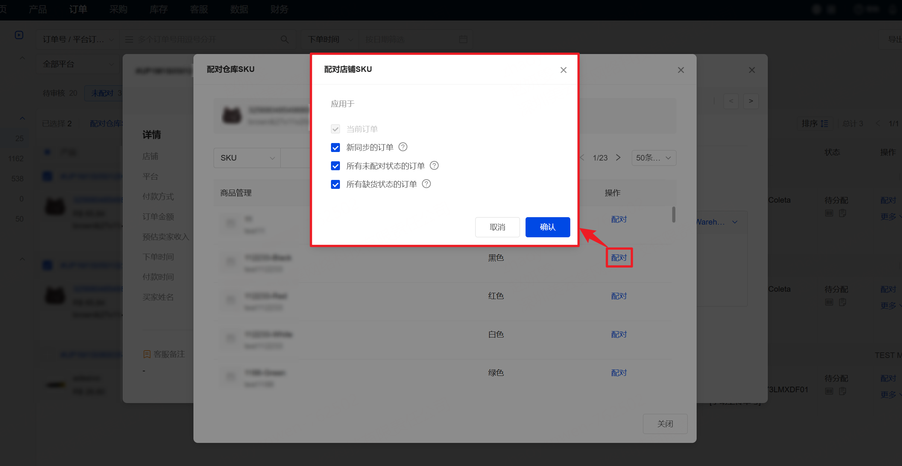Open the 库存 menu in top bar
Viewport: 902px width, 466px height.
point(158,9)
